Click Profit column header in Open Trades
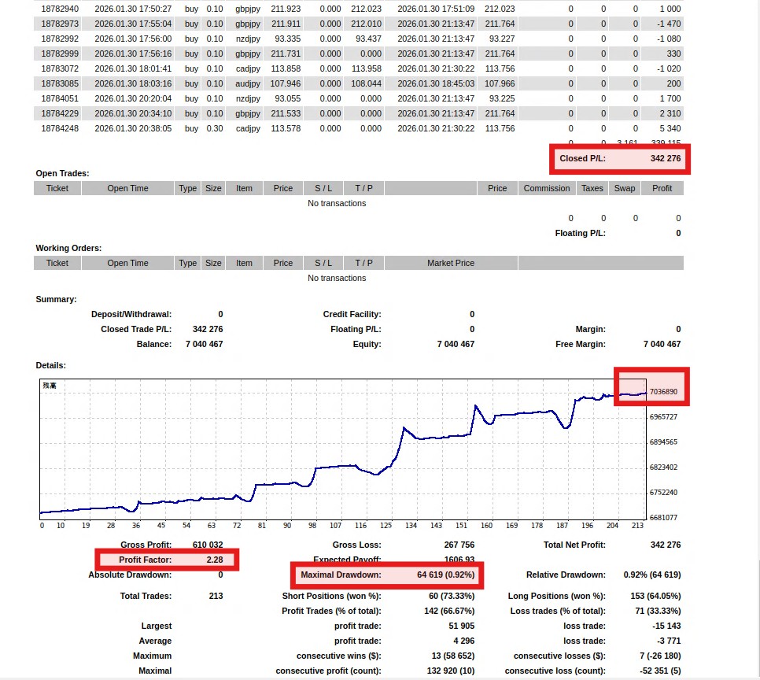Image resolution: width=760 pixels, height=680 pixels. click(x=662, y=188)
